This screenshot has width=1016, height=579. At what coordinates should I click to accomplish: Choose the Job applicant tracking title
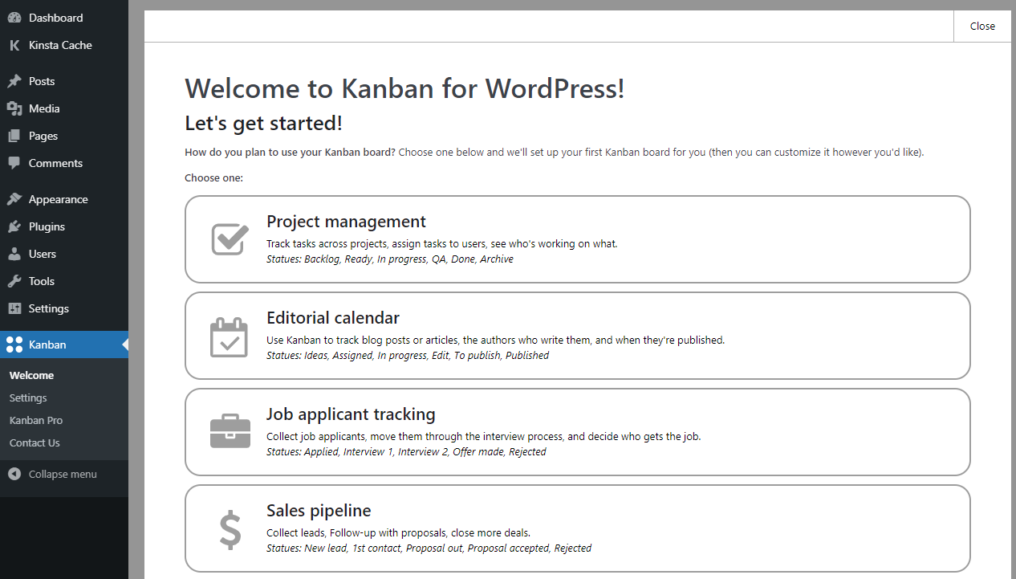pos(351,414)
